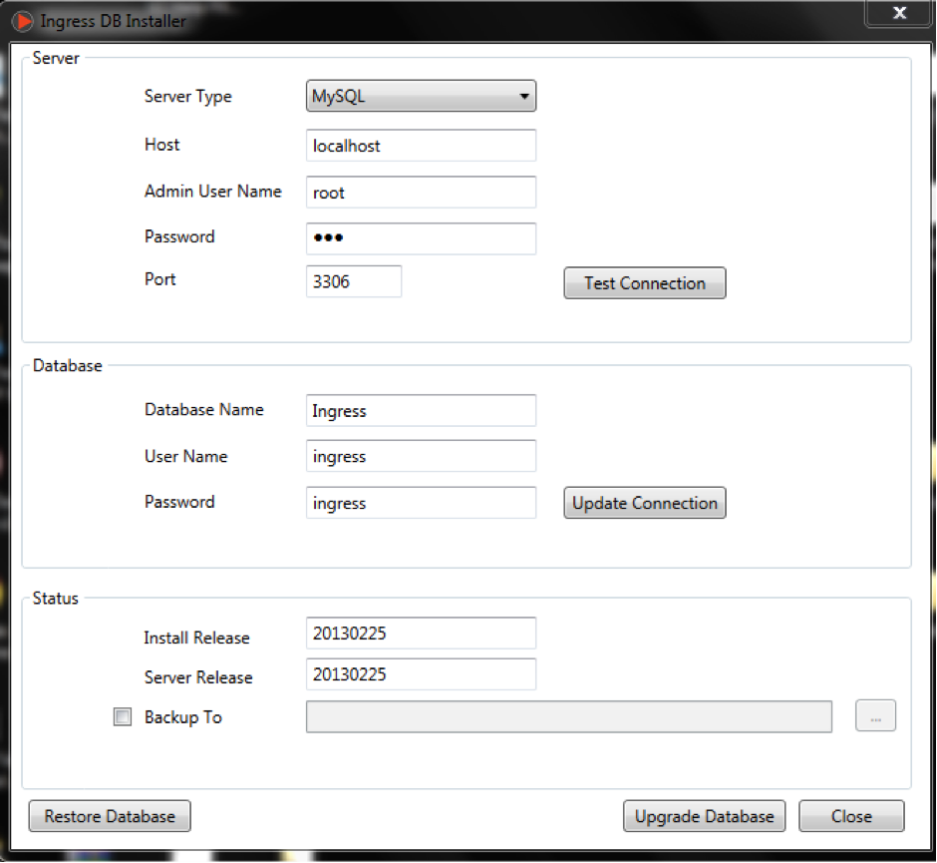Image resolution: width=937 pixels, height=863 pixels.
Task: Select the Admin User Name field showing root
Action: coord(420,192)
